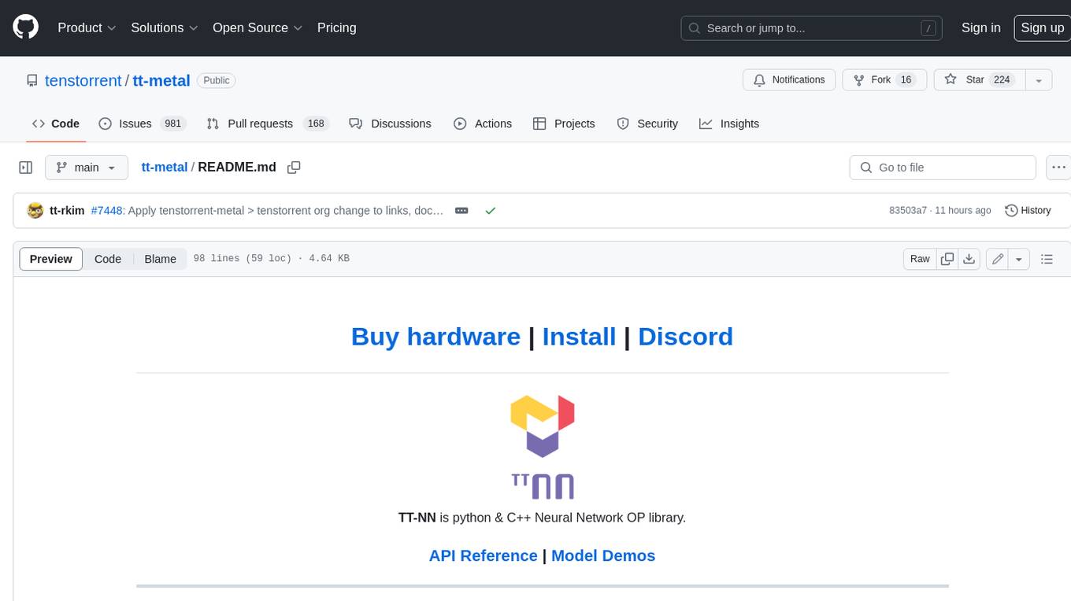1071x601 pixels.
Task: Fork the repository
Action: click(x=884, y=80)
